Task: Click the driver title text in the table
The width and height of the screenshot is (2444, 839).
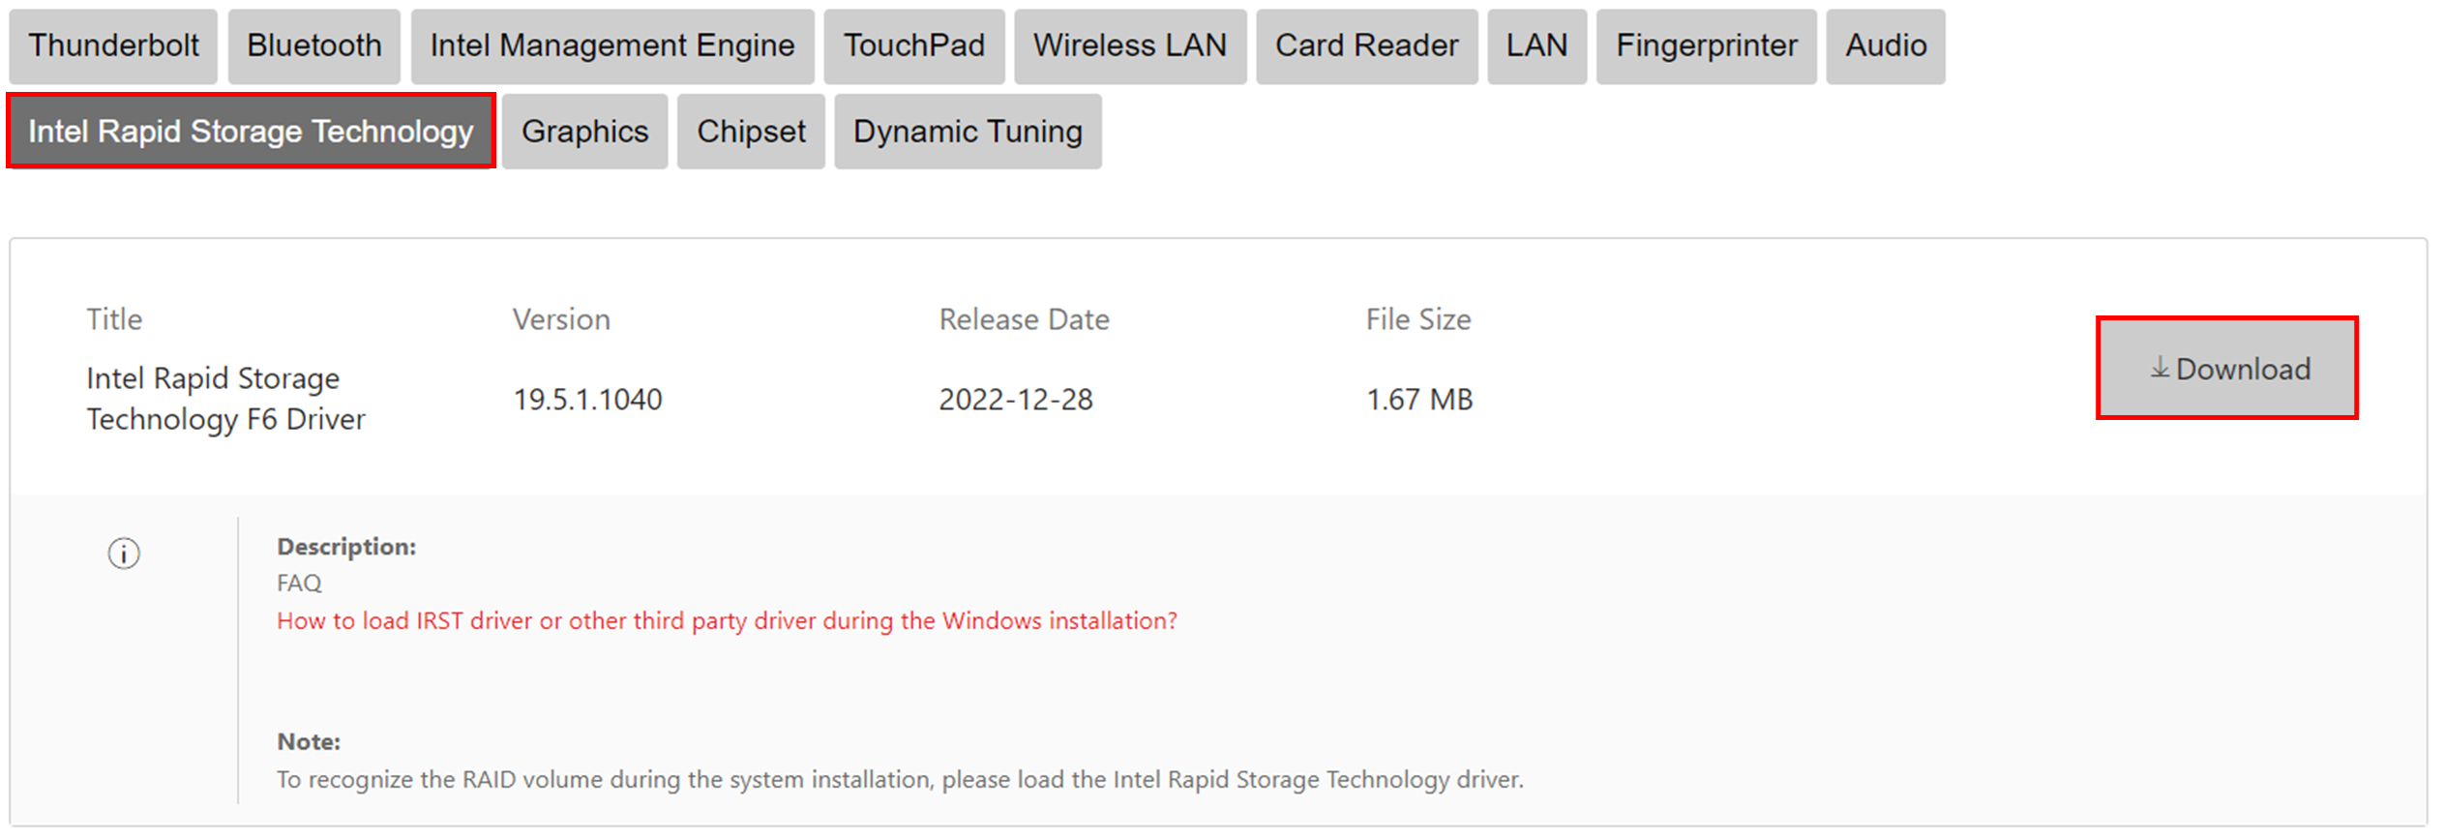Action: tap(225, 399)
